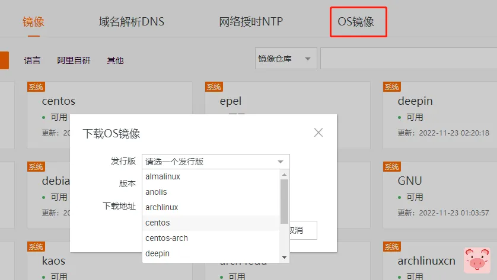Choose archlinux from the distribution list
497x280 pixels.
point(211,207)
